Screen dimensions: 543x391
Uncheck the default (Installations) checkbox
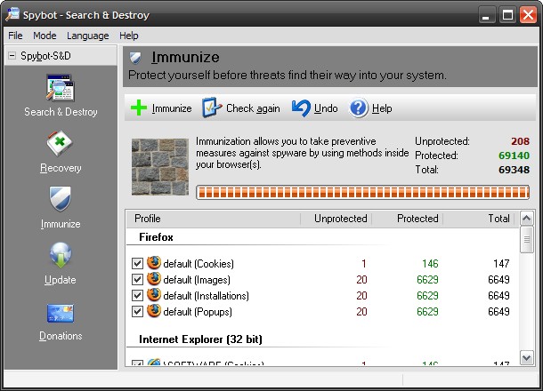(137, 296)
